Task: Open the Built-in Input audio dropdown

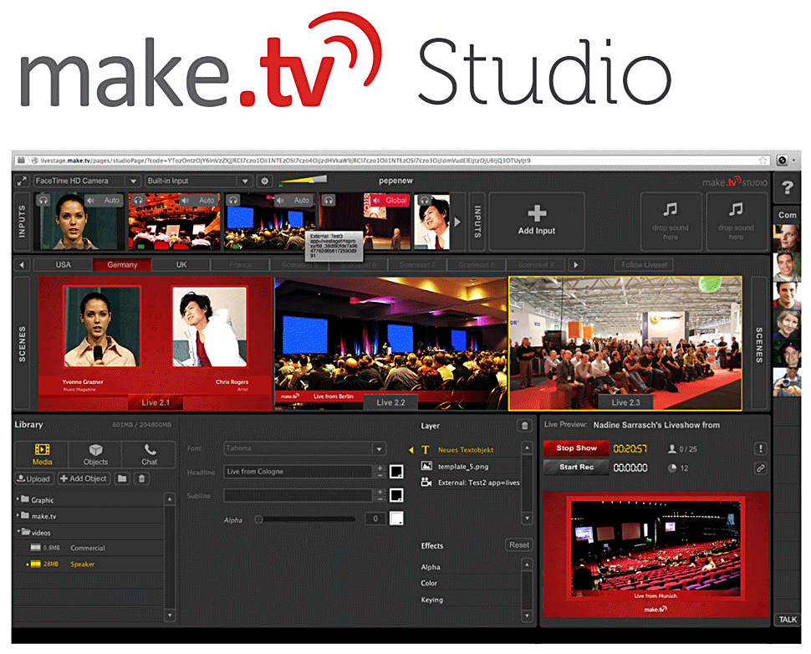Action: pyautogui.click(x=197, y=181)
